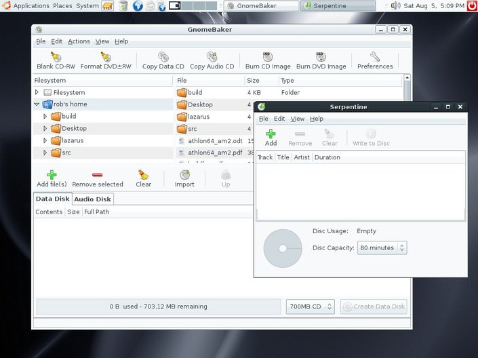Screen dimensions: 478x358
Task: Open Serpentine Edit menu
Action: pyautogui.click(x=279, y=119)
